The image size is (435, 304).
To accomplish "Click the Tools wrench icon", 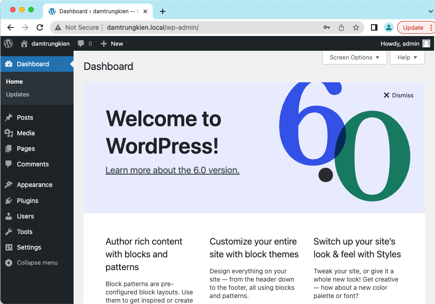I will tap(9, 231).
